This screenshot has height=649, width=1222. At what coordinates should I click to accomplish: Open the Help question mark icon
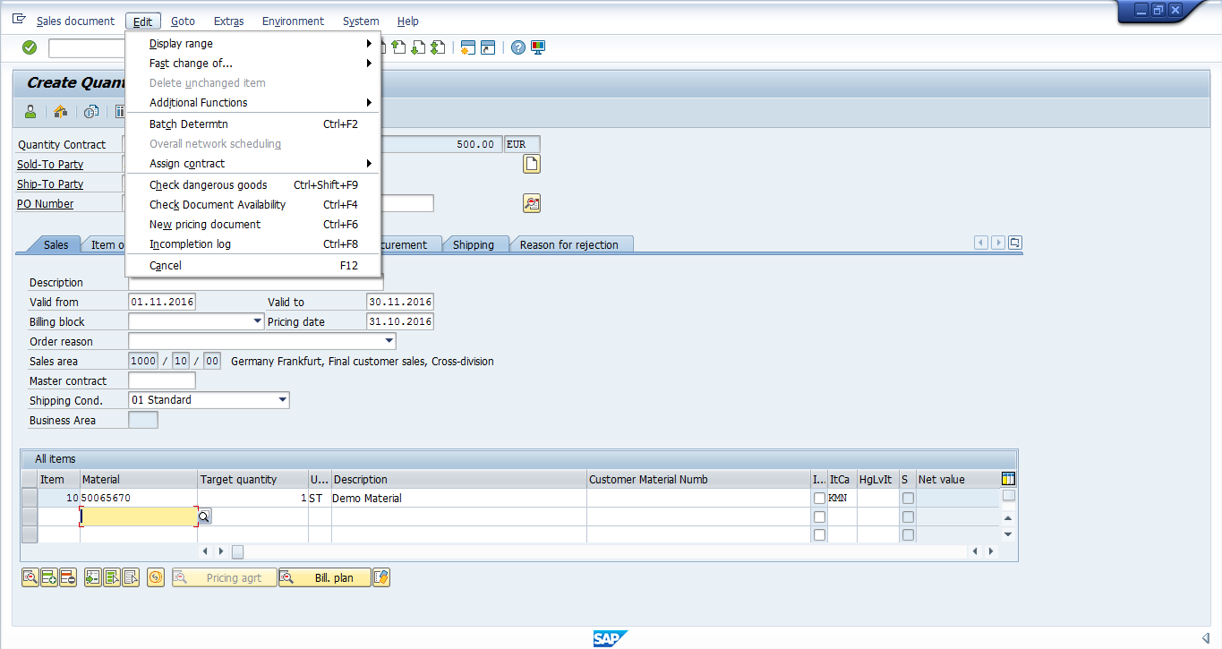coord(518,47)
